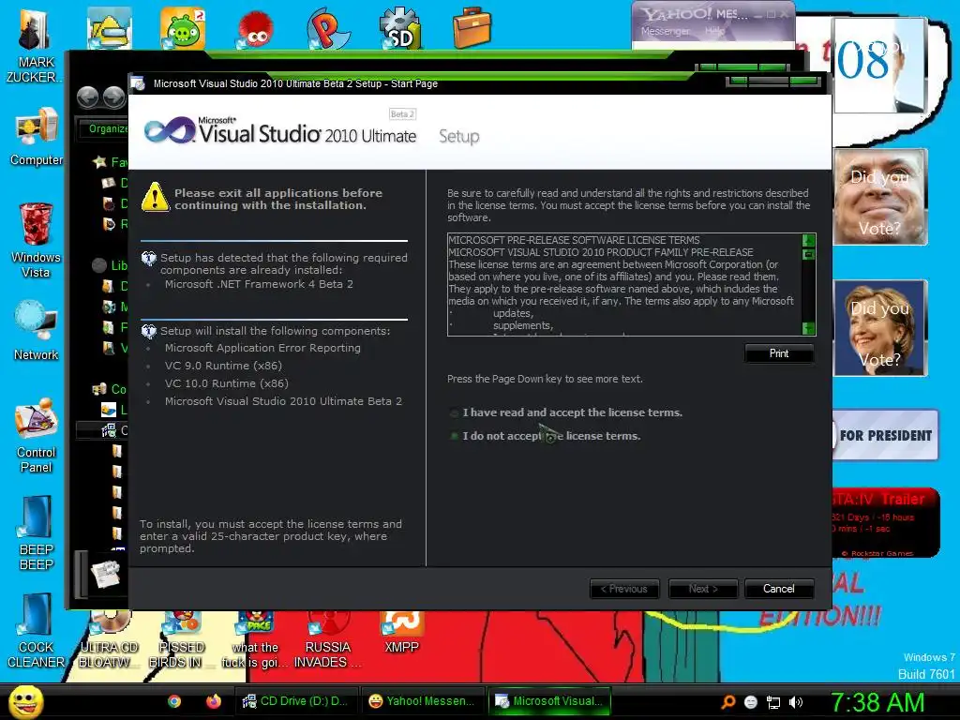The width and height of the screenshot is (960, 720).
Task: Open the XMPP desktop shortcut
Action: pyautogui.click(x=401, y=633)
